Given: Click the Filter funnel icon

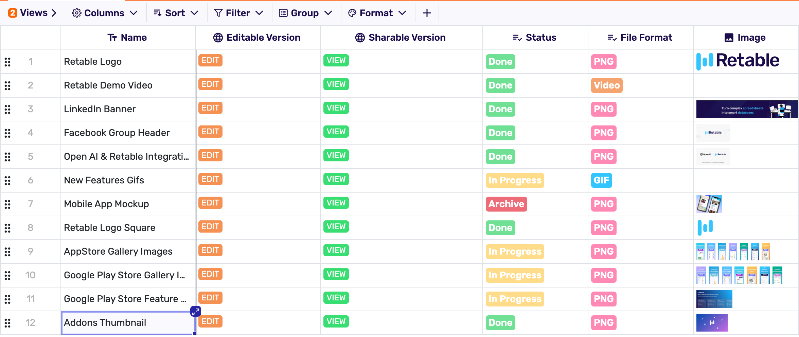Looking at the screenshot, I should pos(218,13).
